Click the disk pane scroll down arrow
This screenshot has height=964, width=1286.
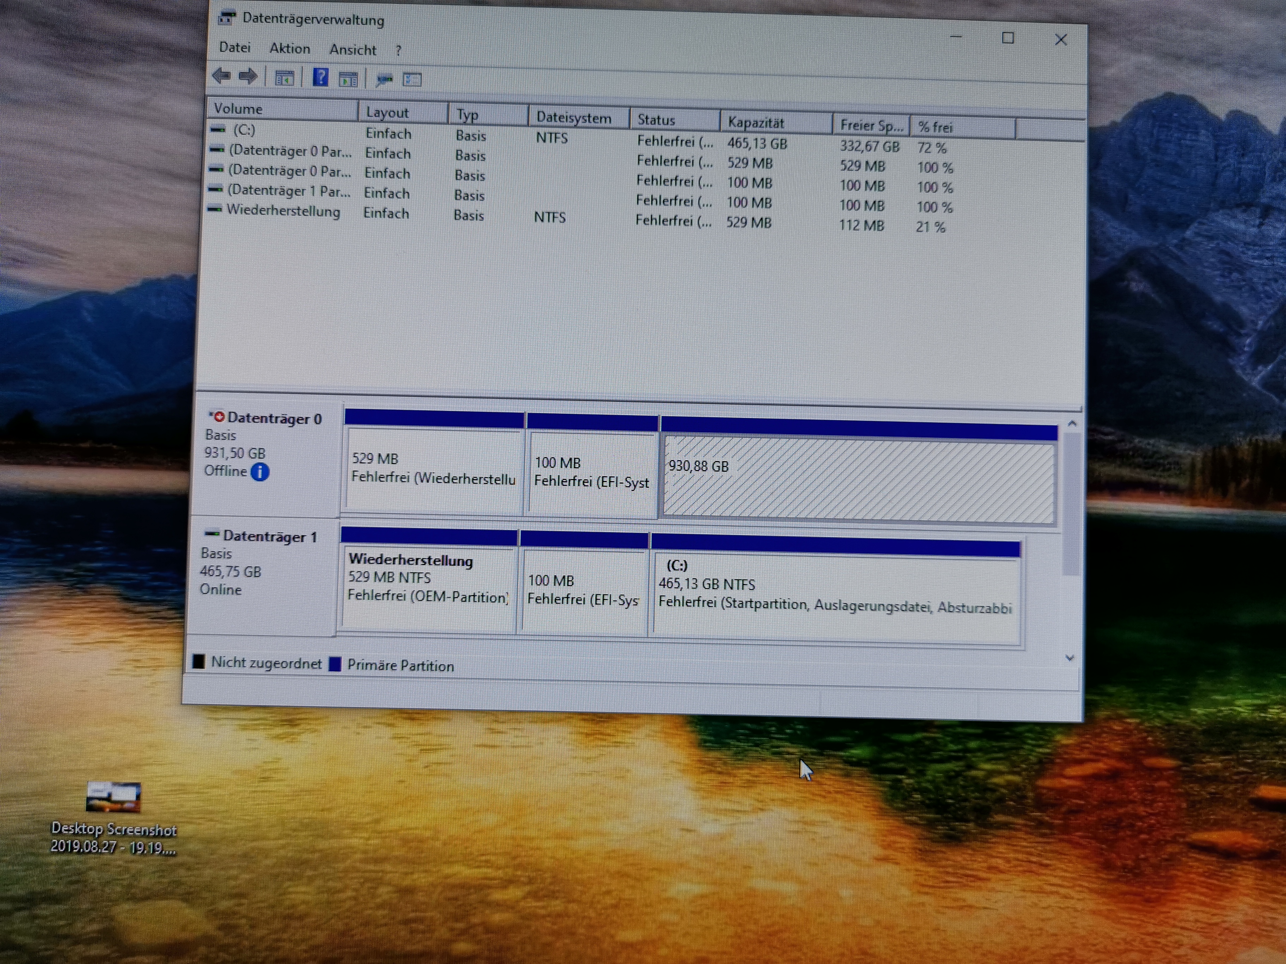(1069, 658)
